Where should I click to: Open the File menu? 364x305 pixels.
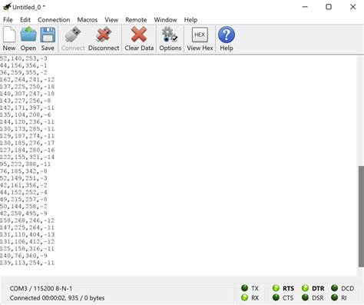point(8,20)
